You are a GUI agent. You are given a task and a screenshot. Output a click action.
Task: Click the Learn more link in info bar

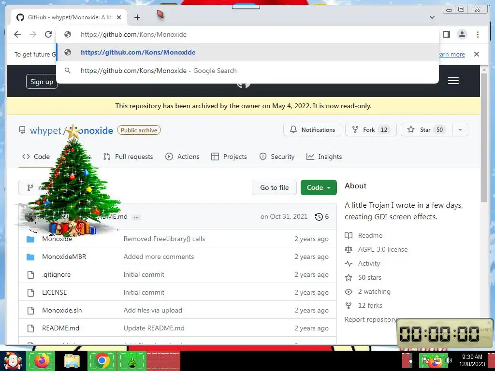pyautogui.click(x=451, y=54)
